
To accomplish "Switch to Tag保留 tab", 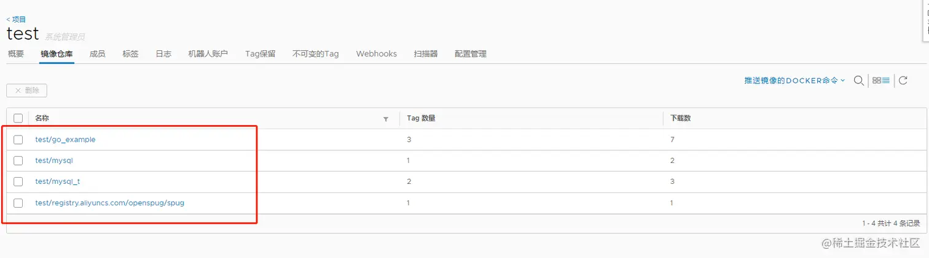I will [x=261, y=54].
